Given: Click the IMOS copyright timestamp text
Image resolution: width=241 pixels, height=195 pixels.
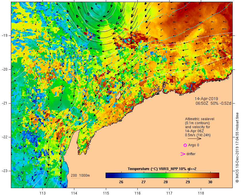Looking at the screenshot, I should [x=237, y=147].
